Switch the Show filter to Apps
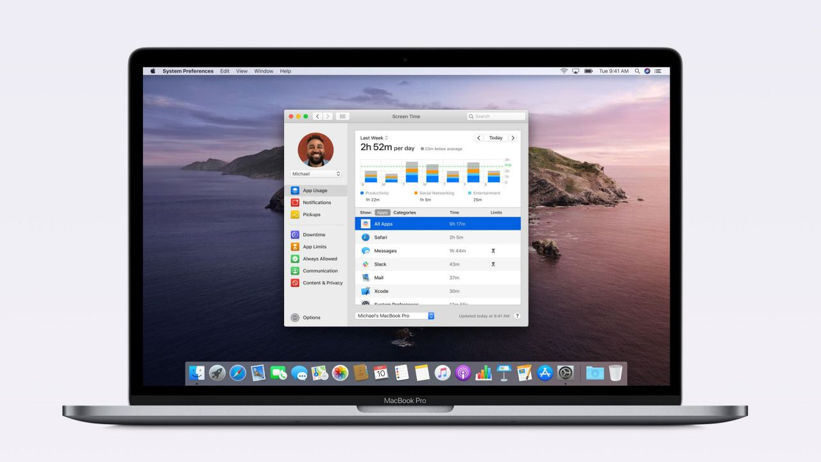This screenshot has width=821, height=462. click(x=382, y=212)
